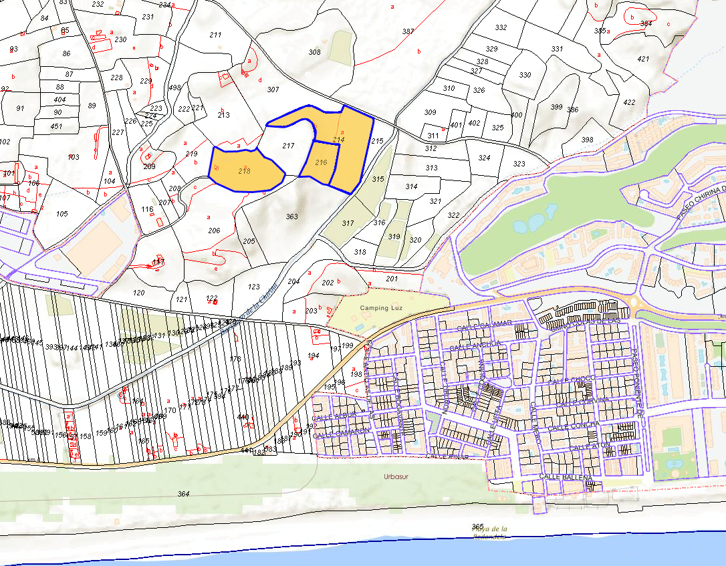The height and width of the screenshot is (566, 726).
Task: Click parcel 206 on the map
Action: click(x=214, y=231)
